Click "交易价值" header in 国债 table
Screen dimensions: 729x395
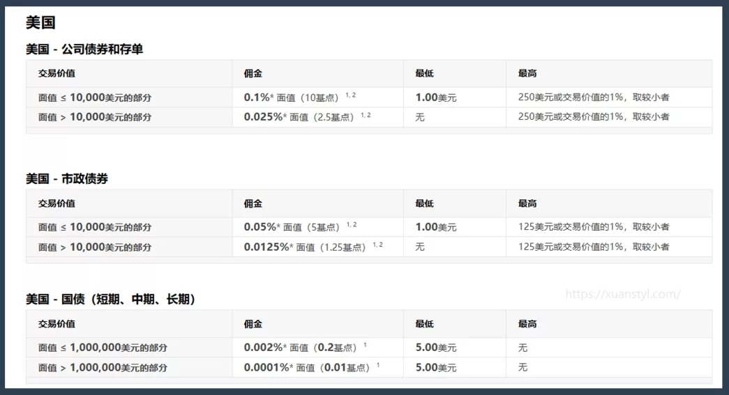click(x=57, y=324)
